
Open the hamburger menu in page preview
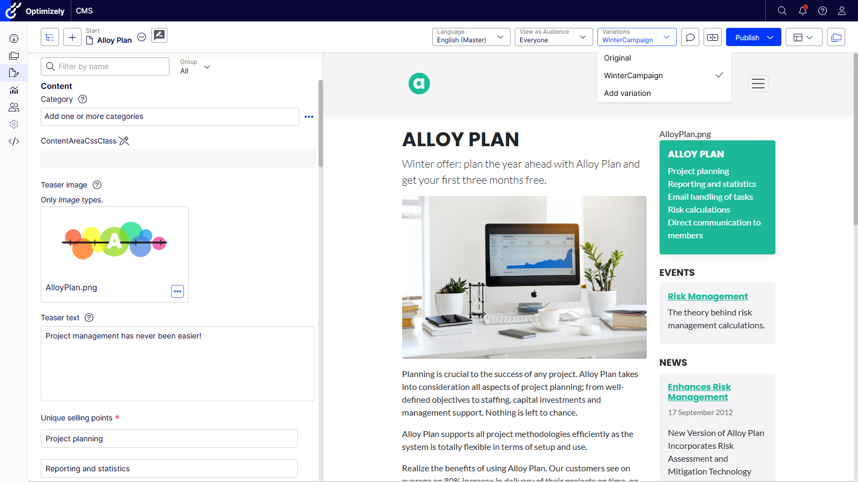tap(758, 84)
